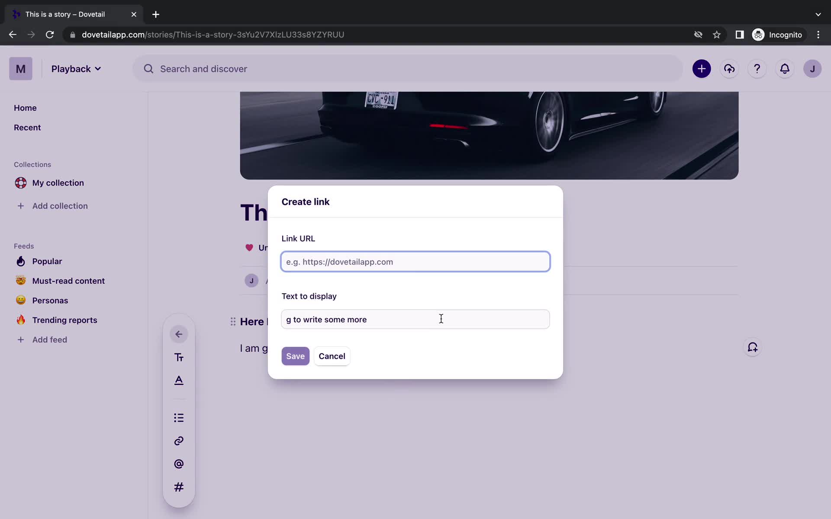This screenshot has height=519, width=831.
Task: Click the author J avatar in story
Action: point(251,281)
